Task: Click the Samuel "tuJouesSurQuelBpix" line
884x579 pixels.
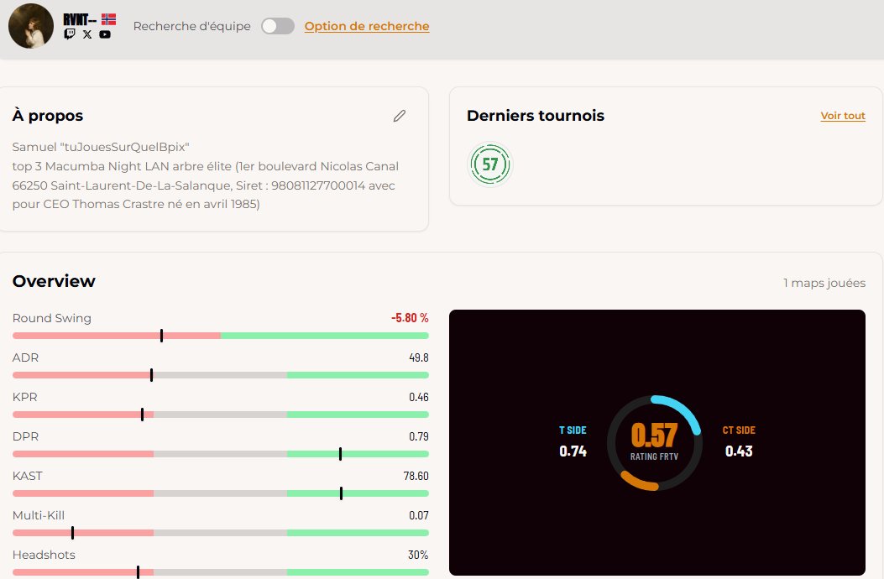Action: 101,147
